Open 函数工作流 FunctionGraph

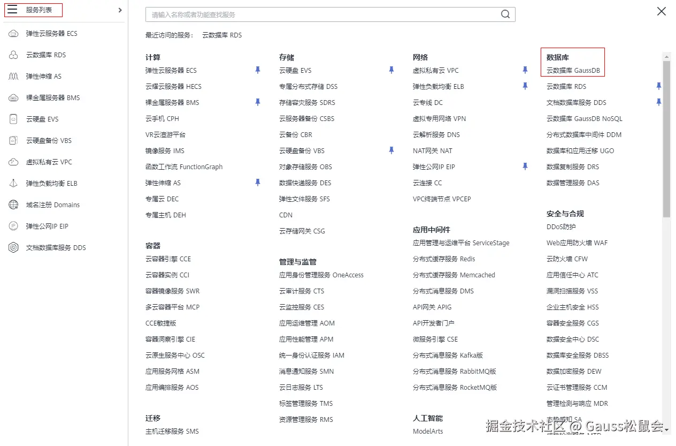coord(184,167)
